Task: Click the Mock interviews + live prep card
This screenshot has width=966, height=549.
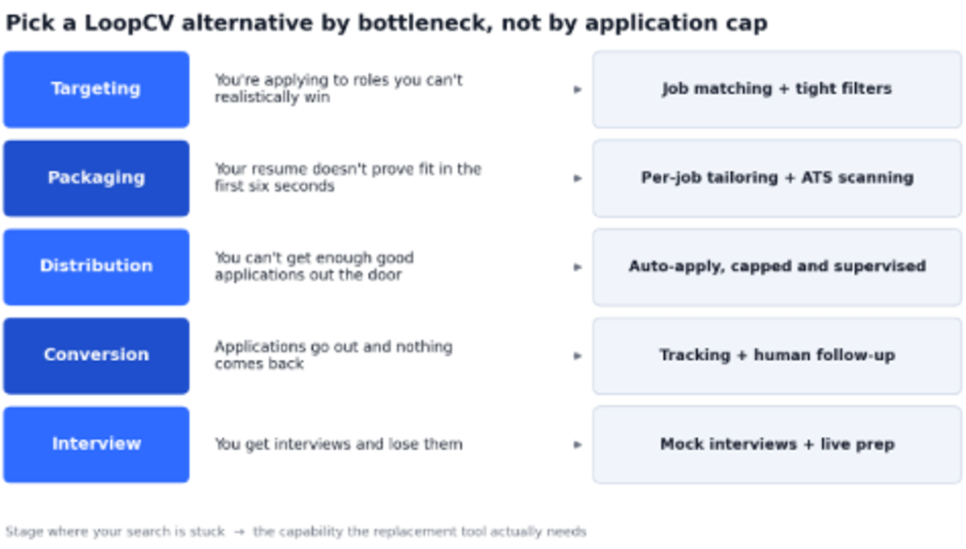Action: [x=777, y=444]
